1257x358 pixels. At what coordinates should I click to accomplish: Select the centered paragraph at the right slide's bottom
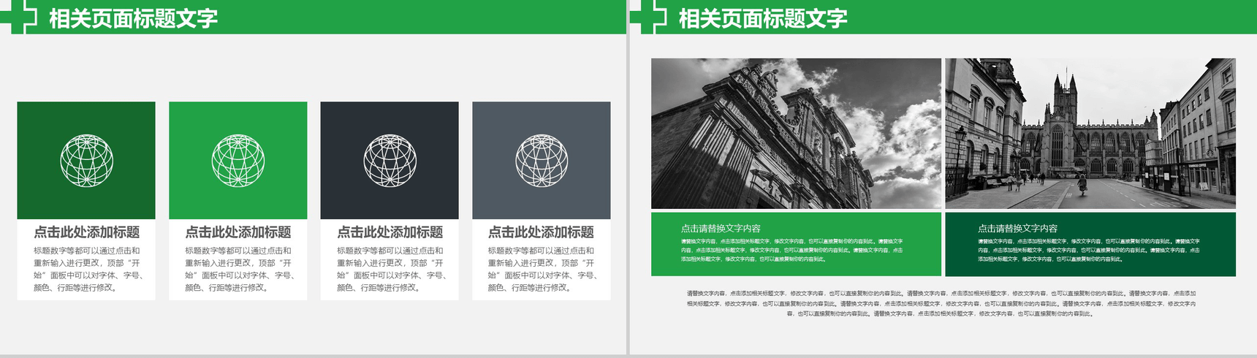941,303
